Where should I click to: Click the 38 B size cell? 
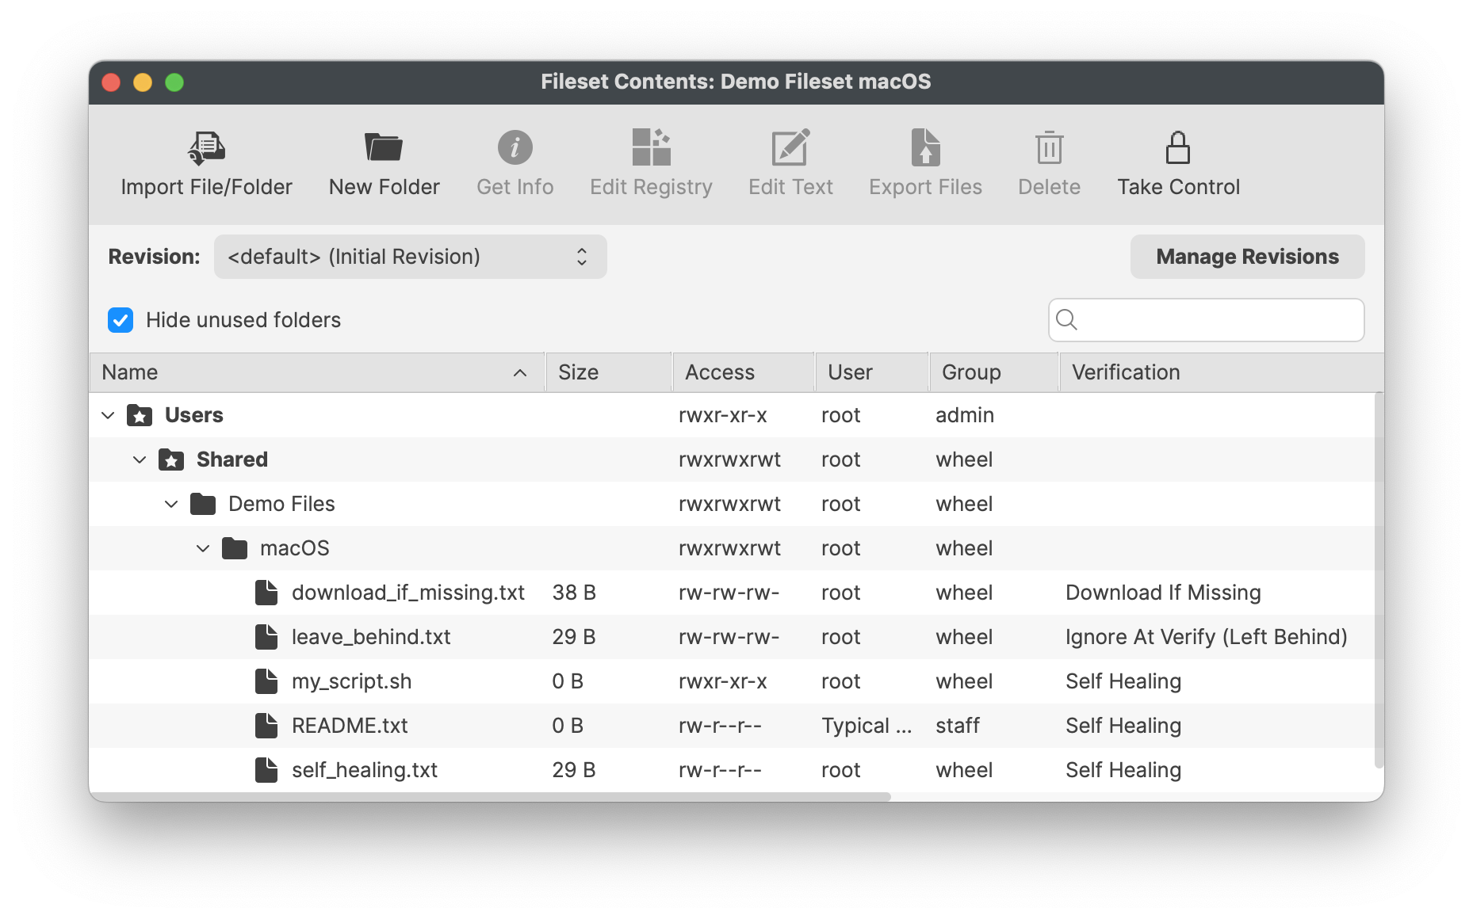[x=574, y=593]
